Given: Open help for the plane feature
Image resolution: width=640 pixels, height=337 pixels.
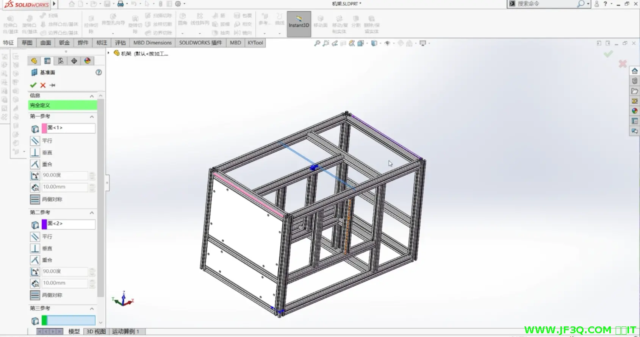Looking at the screenshot, I should pos(99,72).
